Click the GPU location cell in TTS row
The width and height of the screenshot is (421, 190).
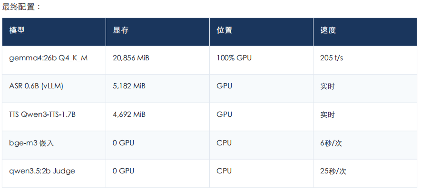coord(224,114)
